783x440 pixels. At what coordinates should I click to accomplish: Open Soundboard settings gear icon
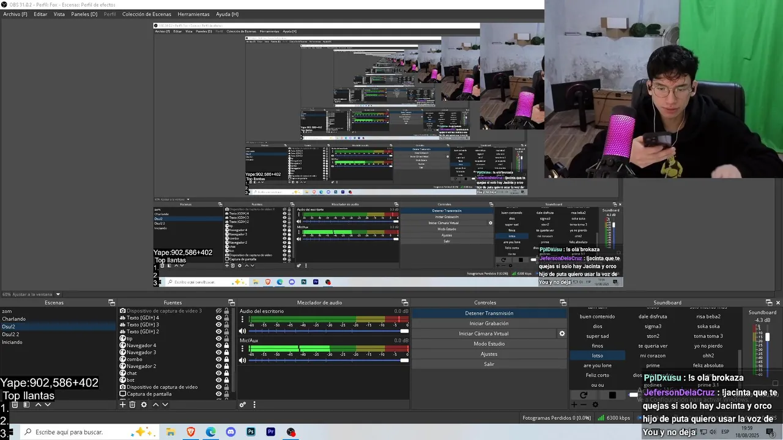(x=595, y=405)
